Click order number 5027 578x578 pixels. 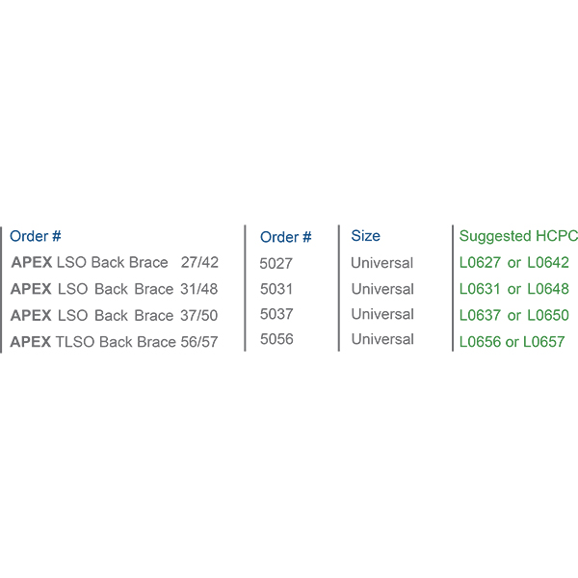click(x=276, y=264)
